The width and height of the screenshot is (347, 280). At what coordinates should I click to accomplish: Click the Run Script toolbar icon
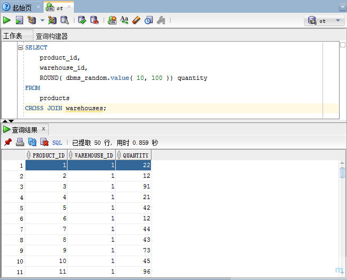(x=19, y=20)
